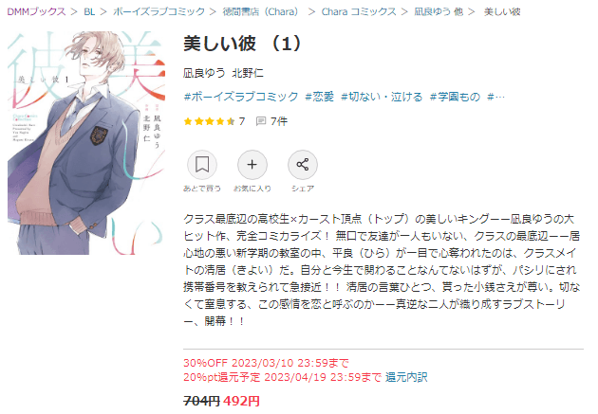Screen dimensions: 598x414
Task: Click author name 北野仁
Action: click(x=248, y=73)
